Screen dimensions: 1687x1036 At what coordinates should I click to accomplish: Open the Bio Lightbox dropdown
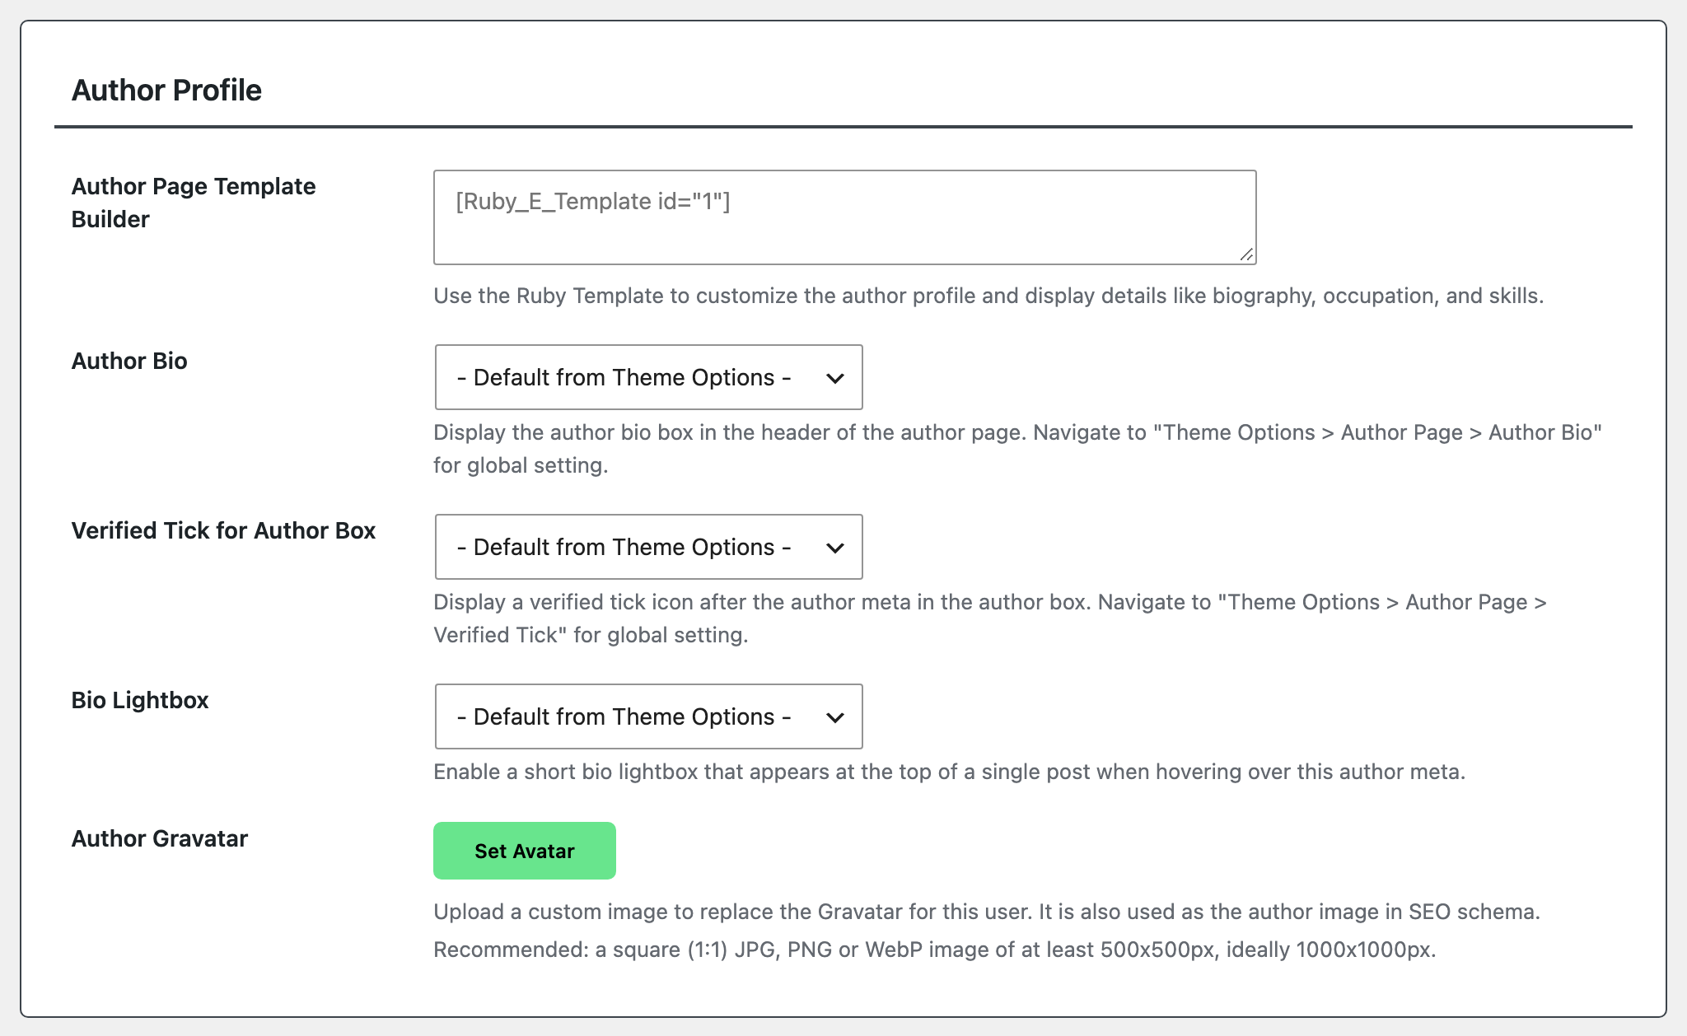648,716
